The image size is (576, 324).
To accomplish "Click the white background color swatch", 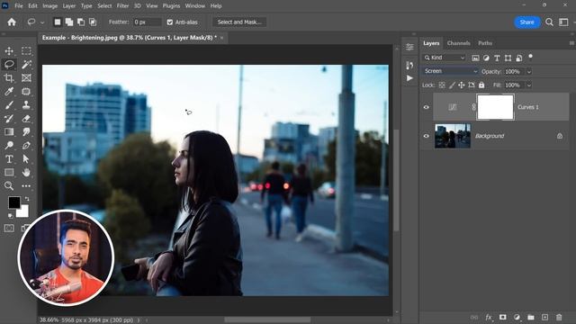I will tap(23, 212).
